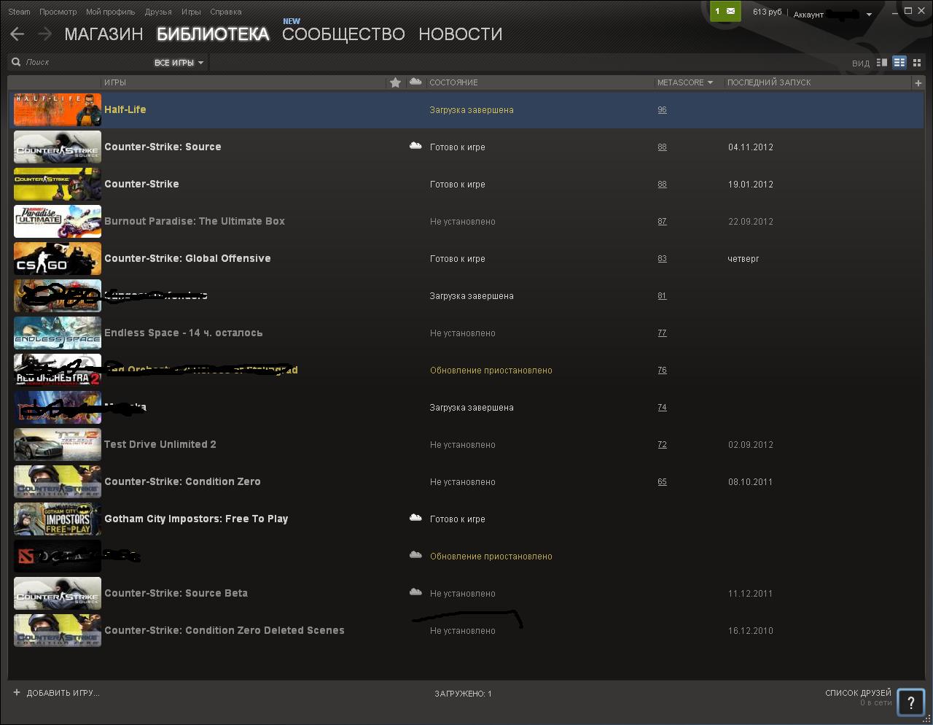Image resolution: width=933 pixels, height=725 pixels.
Task: Open СПИСОК ДРУЗЕЙ friends list
Action: click(x=858, y=693)
